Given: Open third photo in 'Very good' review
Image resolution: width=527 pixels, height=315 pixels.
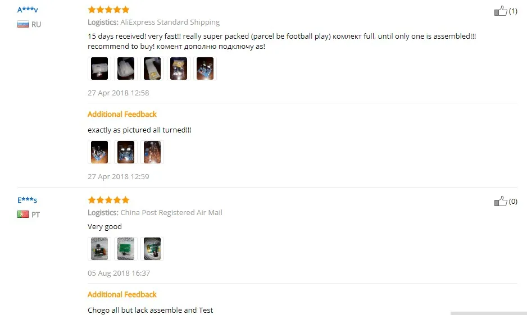Looking at the screenshot, I should click(152, 249).
